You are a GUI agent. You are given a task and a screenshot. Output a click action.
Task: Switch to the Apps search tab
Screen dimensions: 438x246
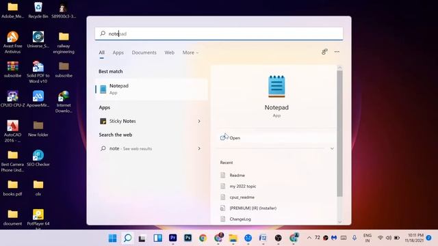(x=118, y=53)
